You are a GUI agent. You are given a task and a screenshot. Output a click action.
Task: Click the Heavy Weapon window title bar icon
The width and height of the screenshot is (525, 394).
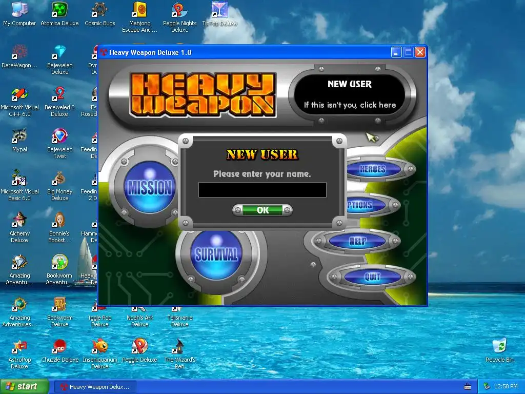click(x=104, y=52)
